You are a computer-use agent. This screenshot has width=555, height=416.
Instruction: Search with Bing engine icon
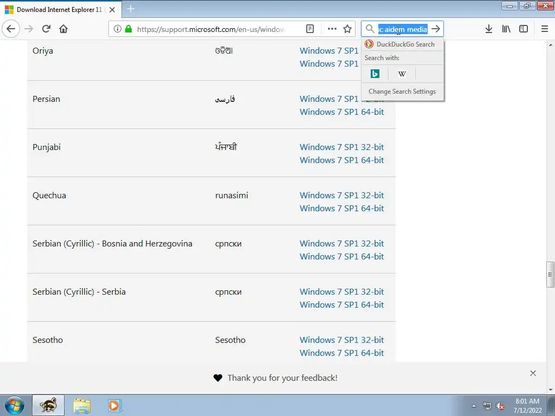[375, 74]
